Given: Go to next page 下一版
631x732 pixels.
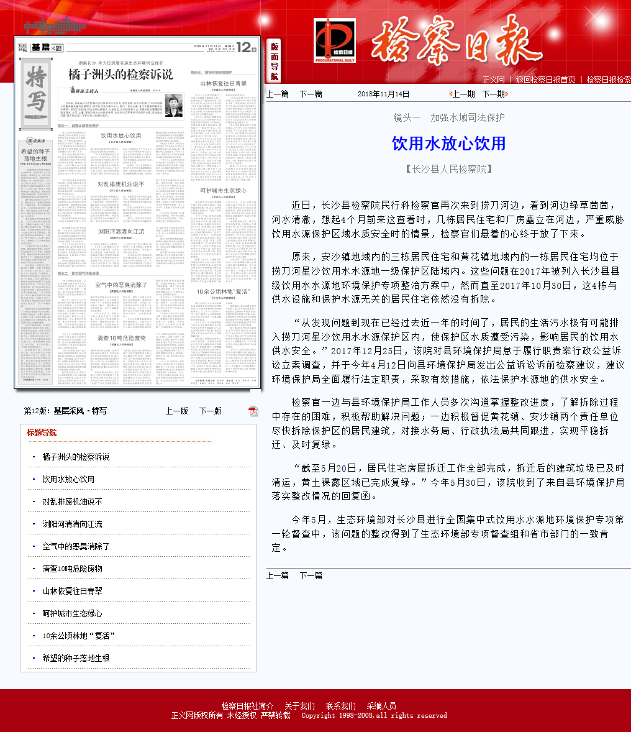Looking at the screenshot, I should pyautogui.click(x=210, y=411).
